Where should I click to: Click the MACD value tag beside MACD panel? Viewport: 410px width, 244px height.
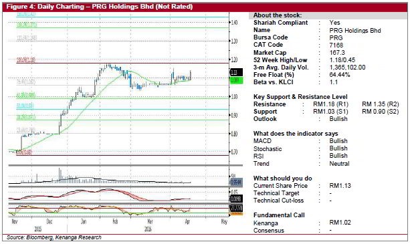click(x=236, y=199)
